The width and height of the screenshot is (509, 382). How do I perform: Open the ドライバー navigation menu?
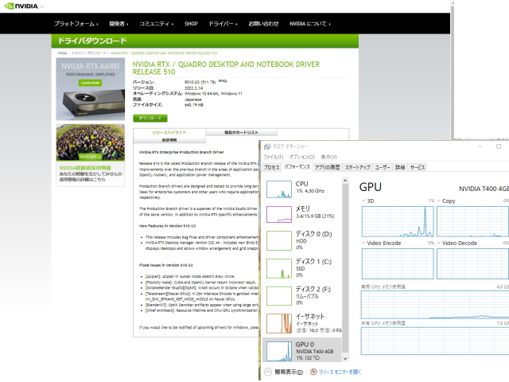click(223, 24)
